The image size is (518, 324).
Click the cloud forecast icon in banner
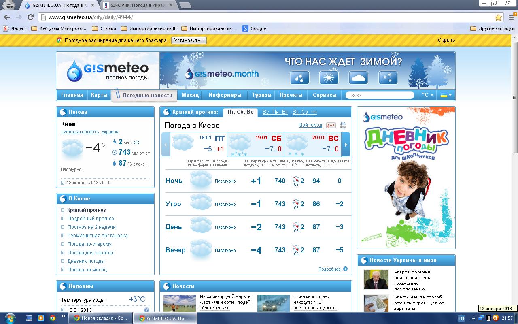tap(359, 77)
